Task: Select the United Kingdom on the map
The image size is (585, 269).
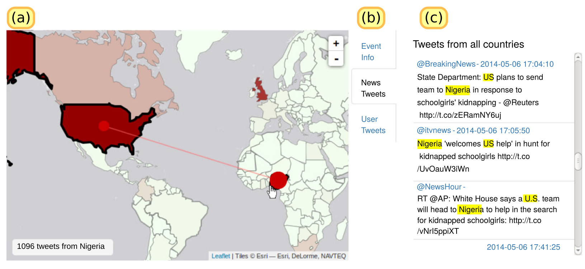Action: [x=260, y=90]
